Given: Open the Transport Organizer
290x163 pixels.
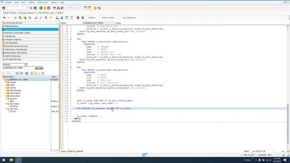Looking at the screenshot, I should coord(30,39).
